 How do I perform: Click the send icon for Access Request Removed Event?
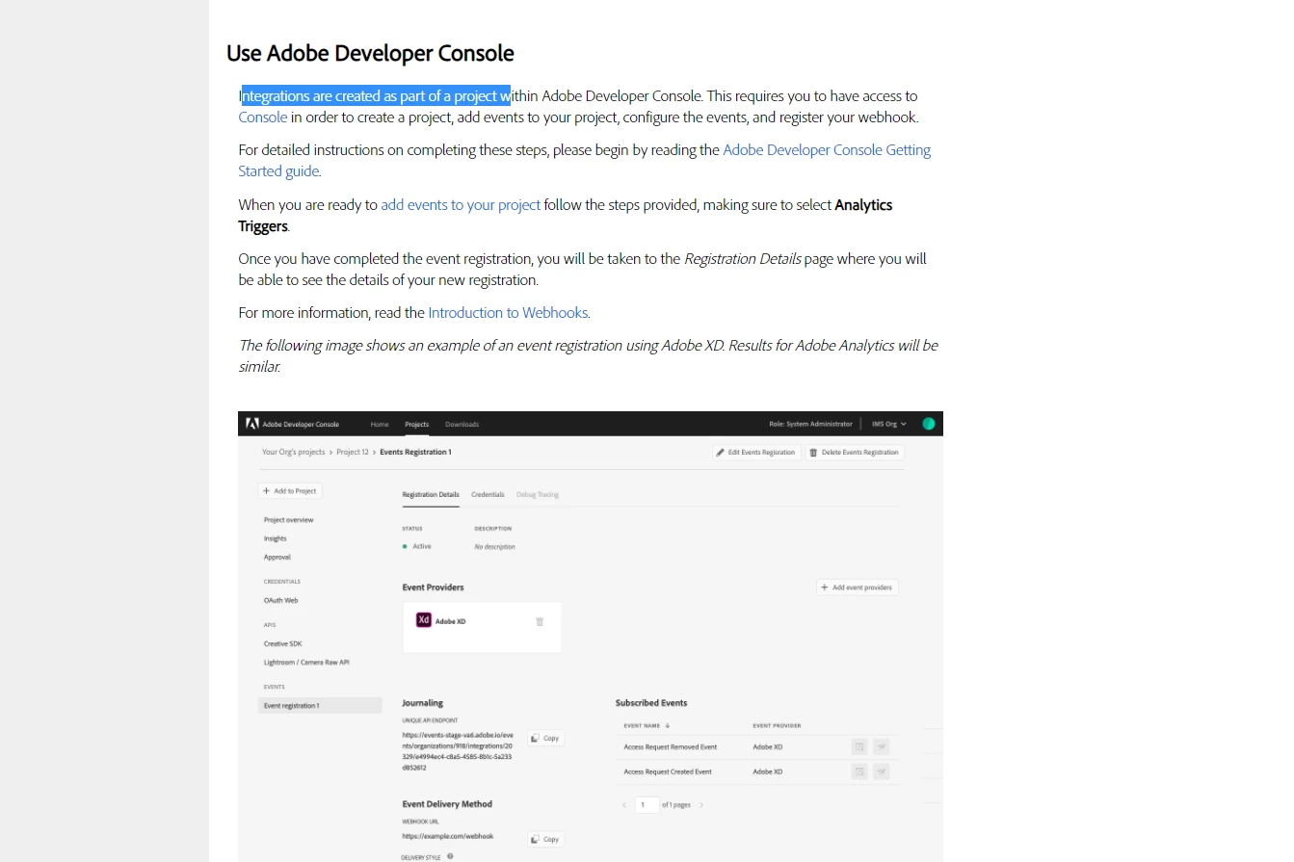[881, 746]
